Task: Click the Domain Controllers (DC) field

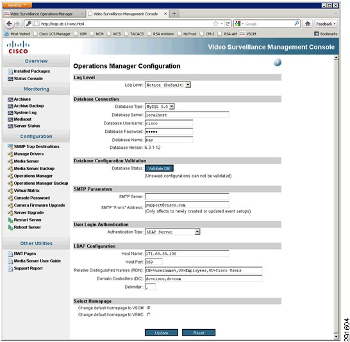Action: tap(204, 278)
